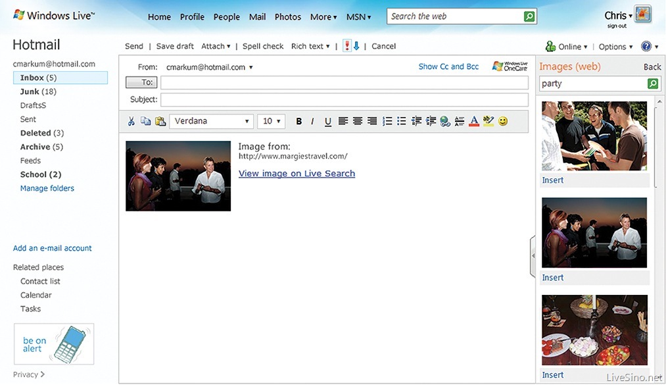Open the Photos tab

click(x=288, y=17)
